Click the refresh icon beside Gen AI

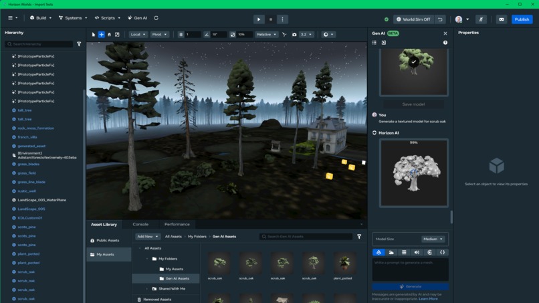pos(156,18)
